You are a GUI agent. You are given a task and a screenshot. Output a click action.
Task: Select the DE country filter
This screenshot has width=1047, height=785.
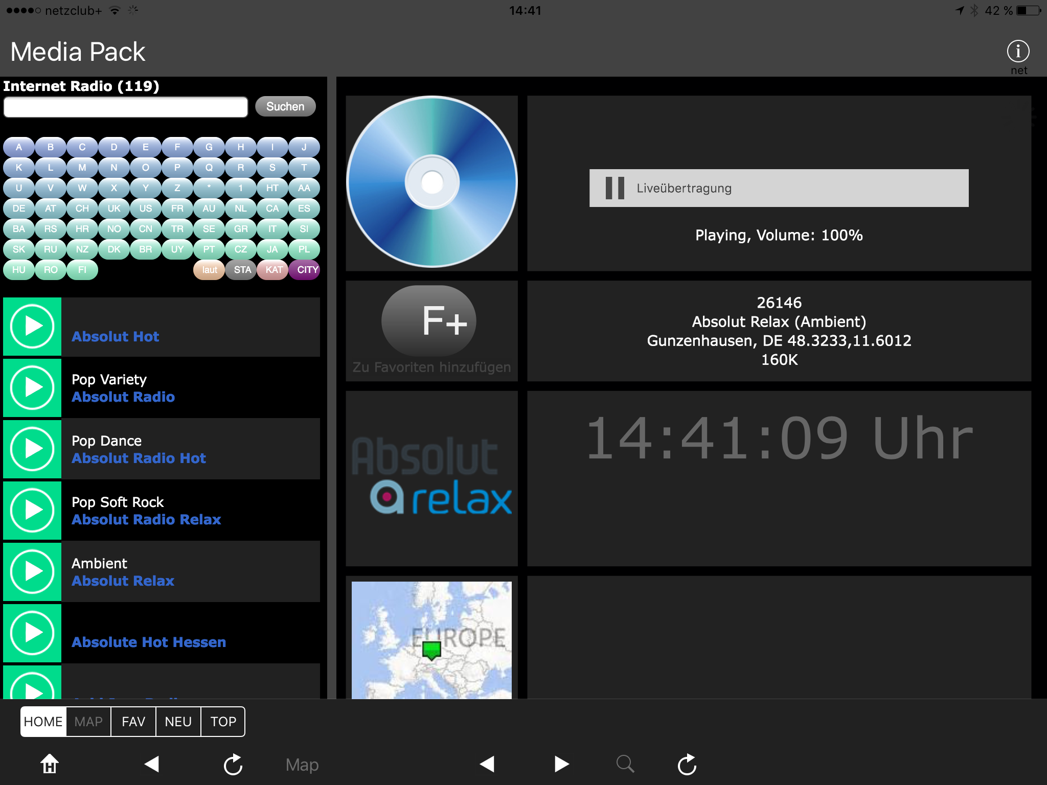(x=19, y=209)
